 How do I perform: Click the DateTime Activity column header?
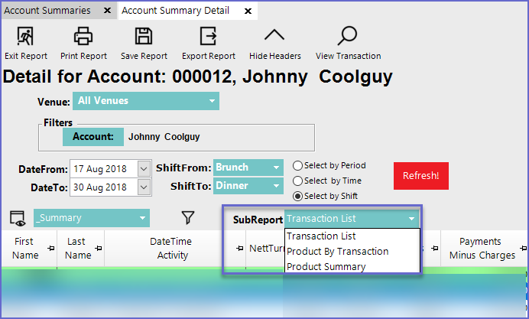[170, 249]
